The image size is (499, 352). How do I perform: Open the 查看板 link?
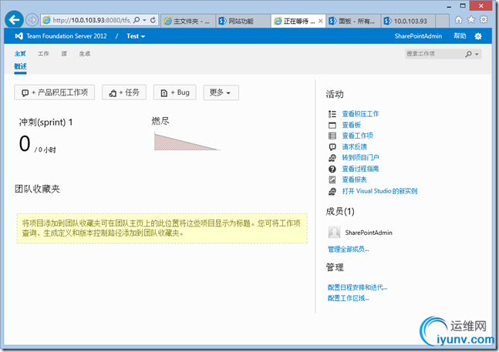(352, 125)
